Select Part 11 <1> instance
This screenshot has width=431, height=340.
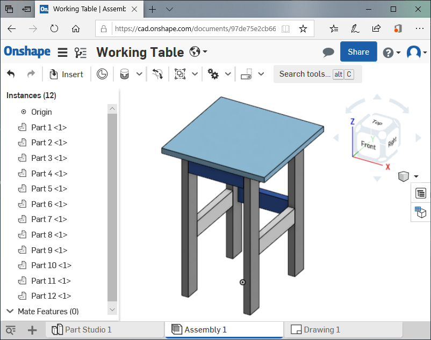[44, 281]
